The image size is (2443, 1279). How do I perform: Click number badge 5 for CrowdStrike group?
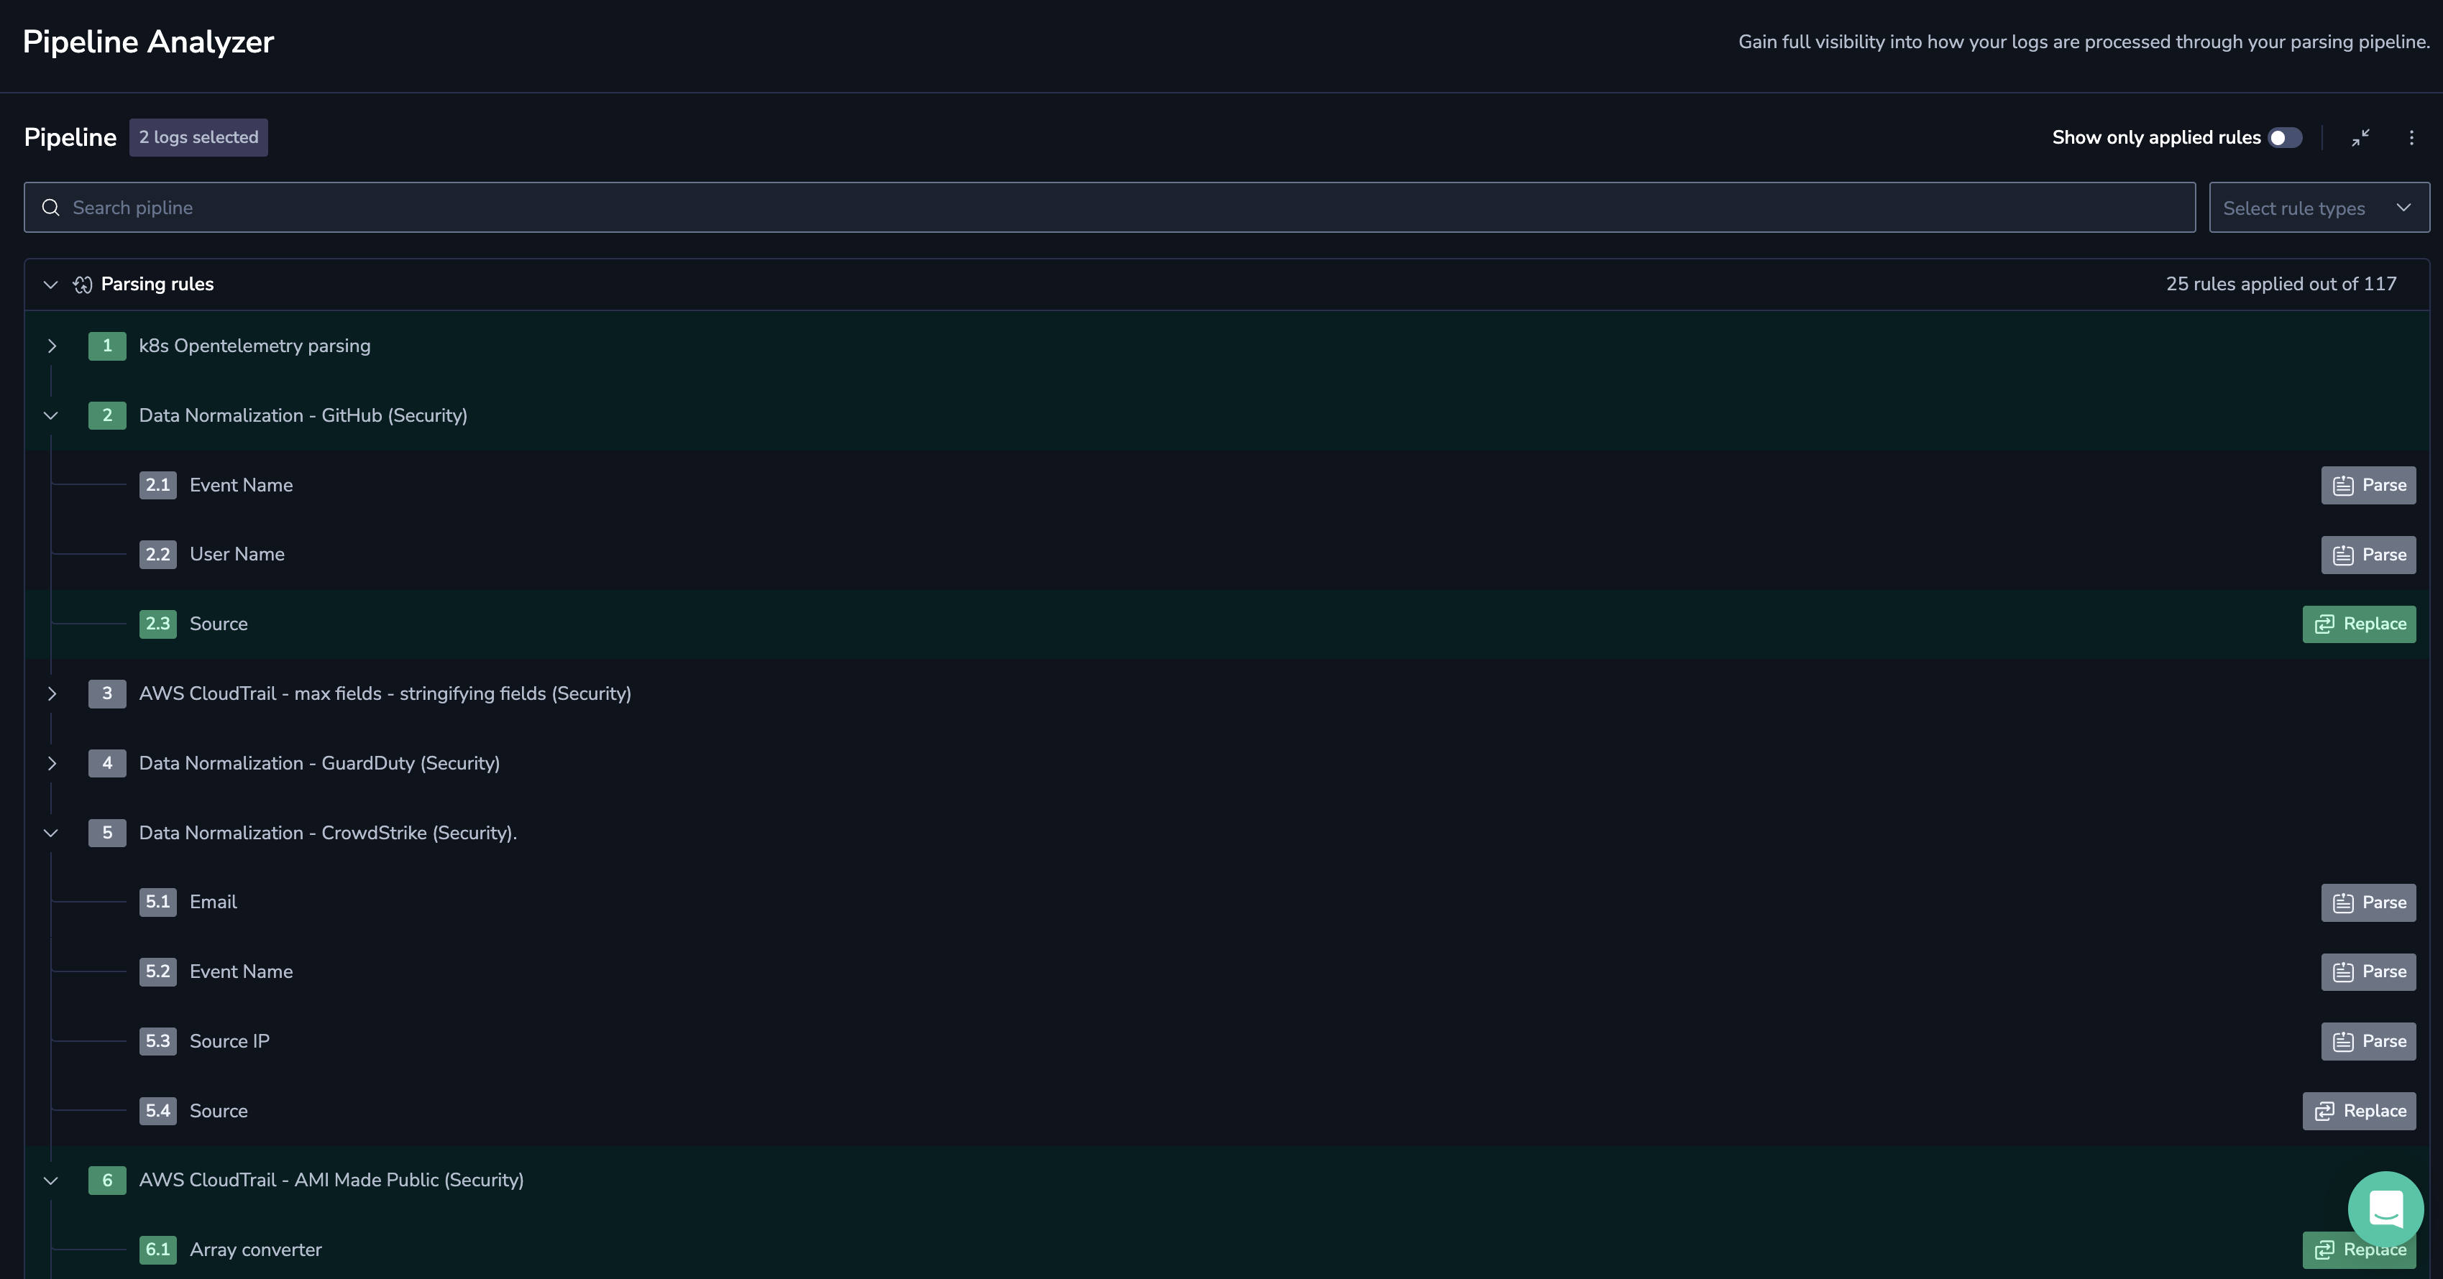pyautogui.click(x=107, y=834)
